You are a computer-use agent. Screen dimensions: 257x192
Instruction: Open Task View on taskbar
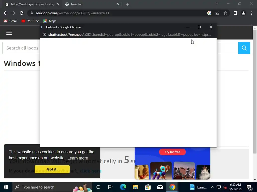pos(110,187)
